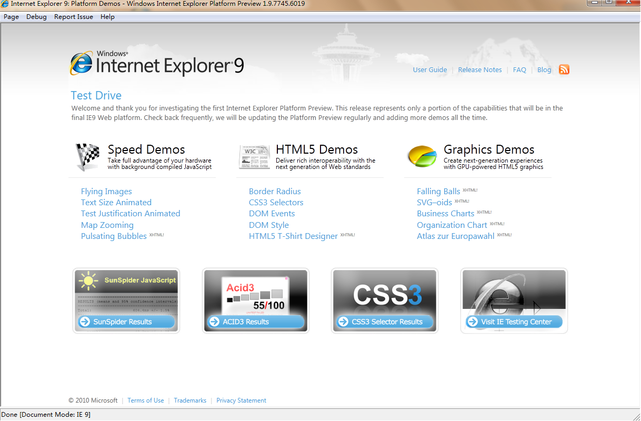The image size is (641, 421).
Task: Open the Help menu
Action: click(107, 16)
